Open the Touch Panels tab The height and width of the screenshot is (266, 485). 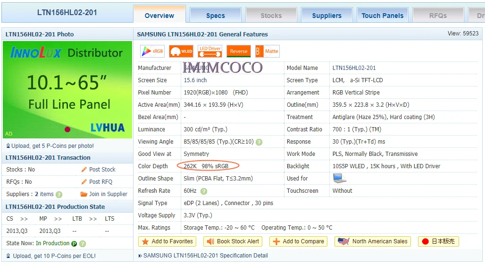[383, 16]
